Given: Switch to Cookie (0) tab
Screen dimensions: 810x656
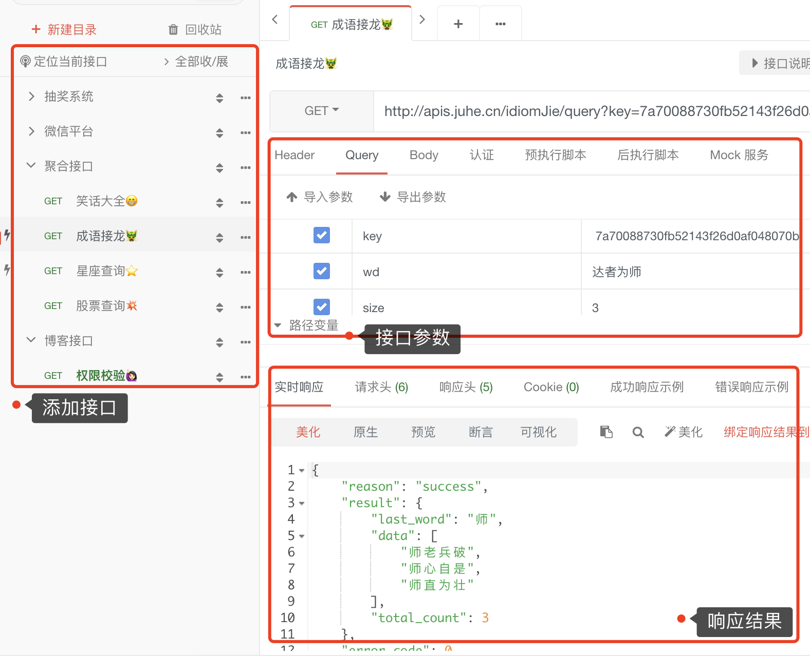Looking at the screenshot, I should (x=551, y=387).
